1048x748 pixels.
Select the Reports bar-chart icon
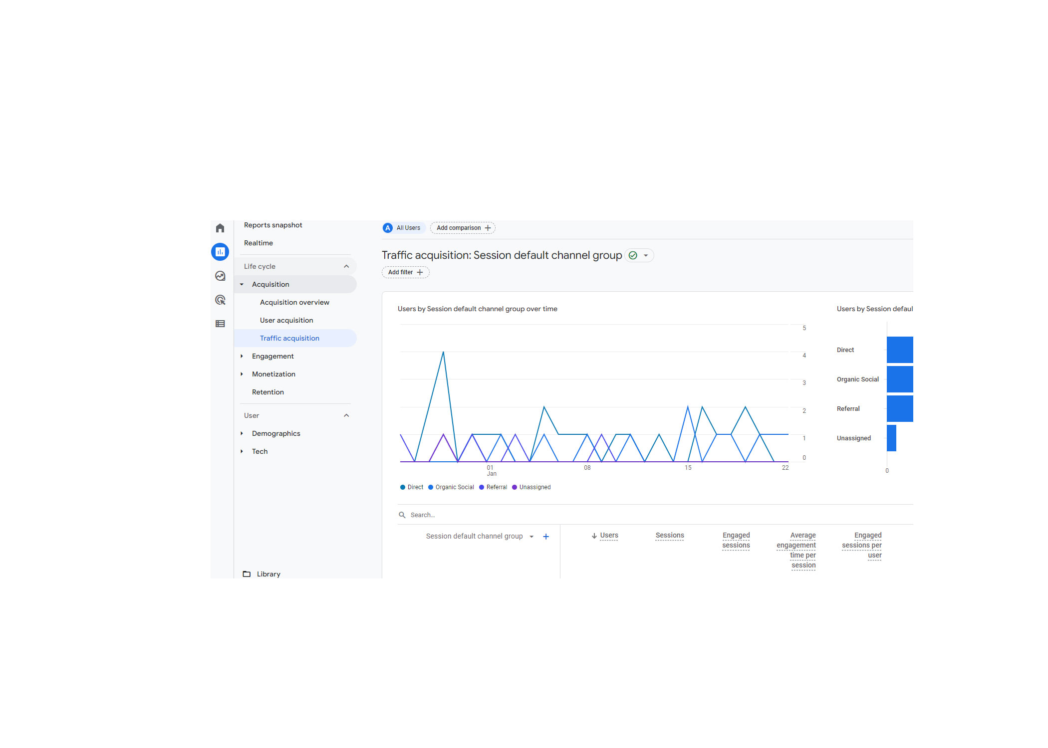(x=220, y=252)
